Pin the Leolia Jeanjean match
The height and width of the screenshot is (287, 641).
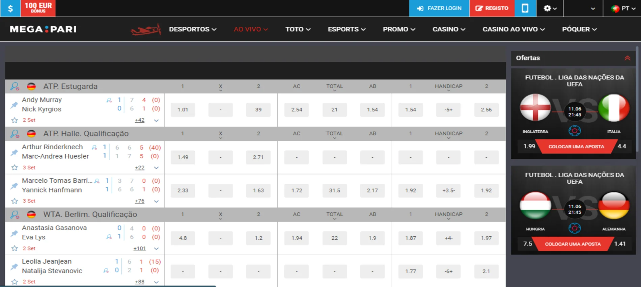14,266
